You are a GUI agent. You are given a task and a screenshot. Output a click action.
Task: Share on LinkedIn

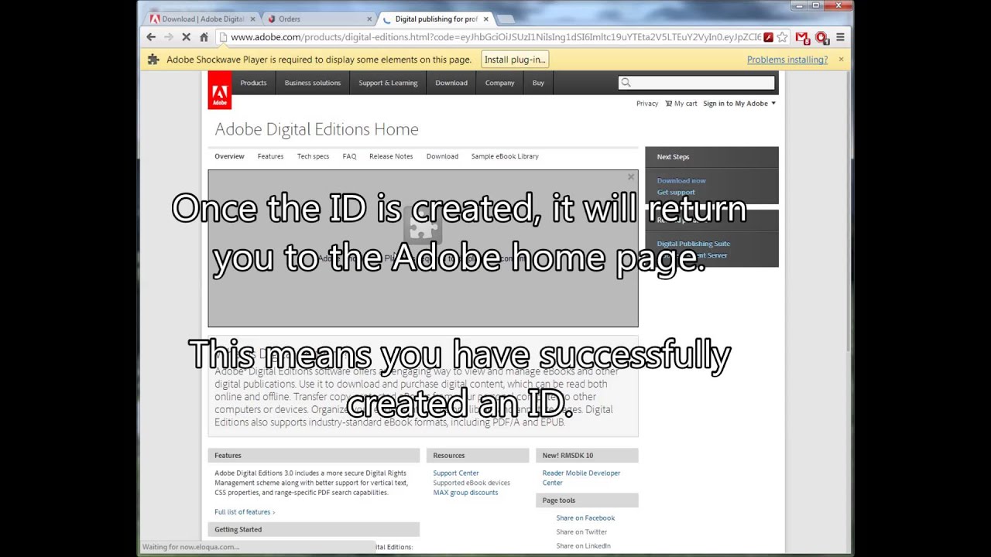583,546
